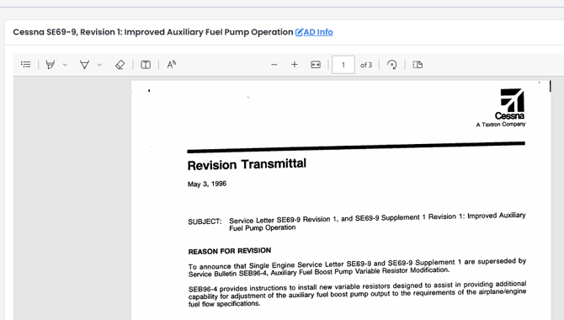
Task: Expand highlight tool options arrow
Action: click(65, 65)
